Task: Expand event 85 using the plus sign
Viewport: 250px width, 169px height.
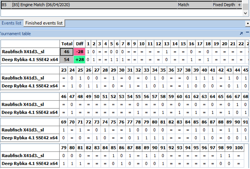Action: point(239,5)
